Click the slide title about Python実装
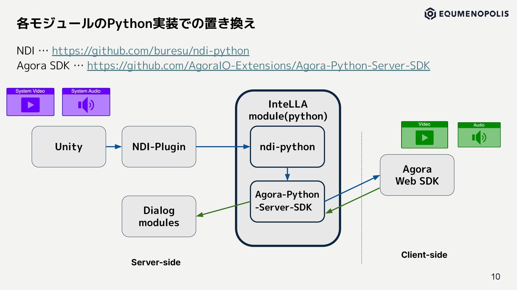The image size is (517, 290). pyautogui.click(x=136, y=23)
